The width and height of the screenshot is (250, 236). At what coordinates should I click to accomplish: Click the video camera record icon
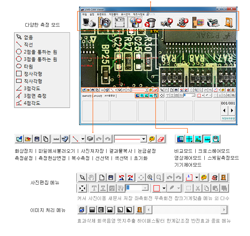point(167,23)
